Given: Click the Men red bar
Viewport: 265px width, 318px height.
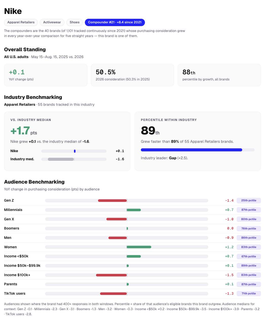Looking at the screenshot, I should (118, 238).
